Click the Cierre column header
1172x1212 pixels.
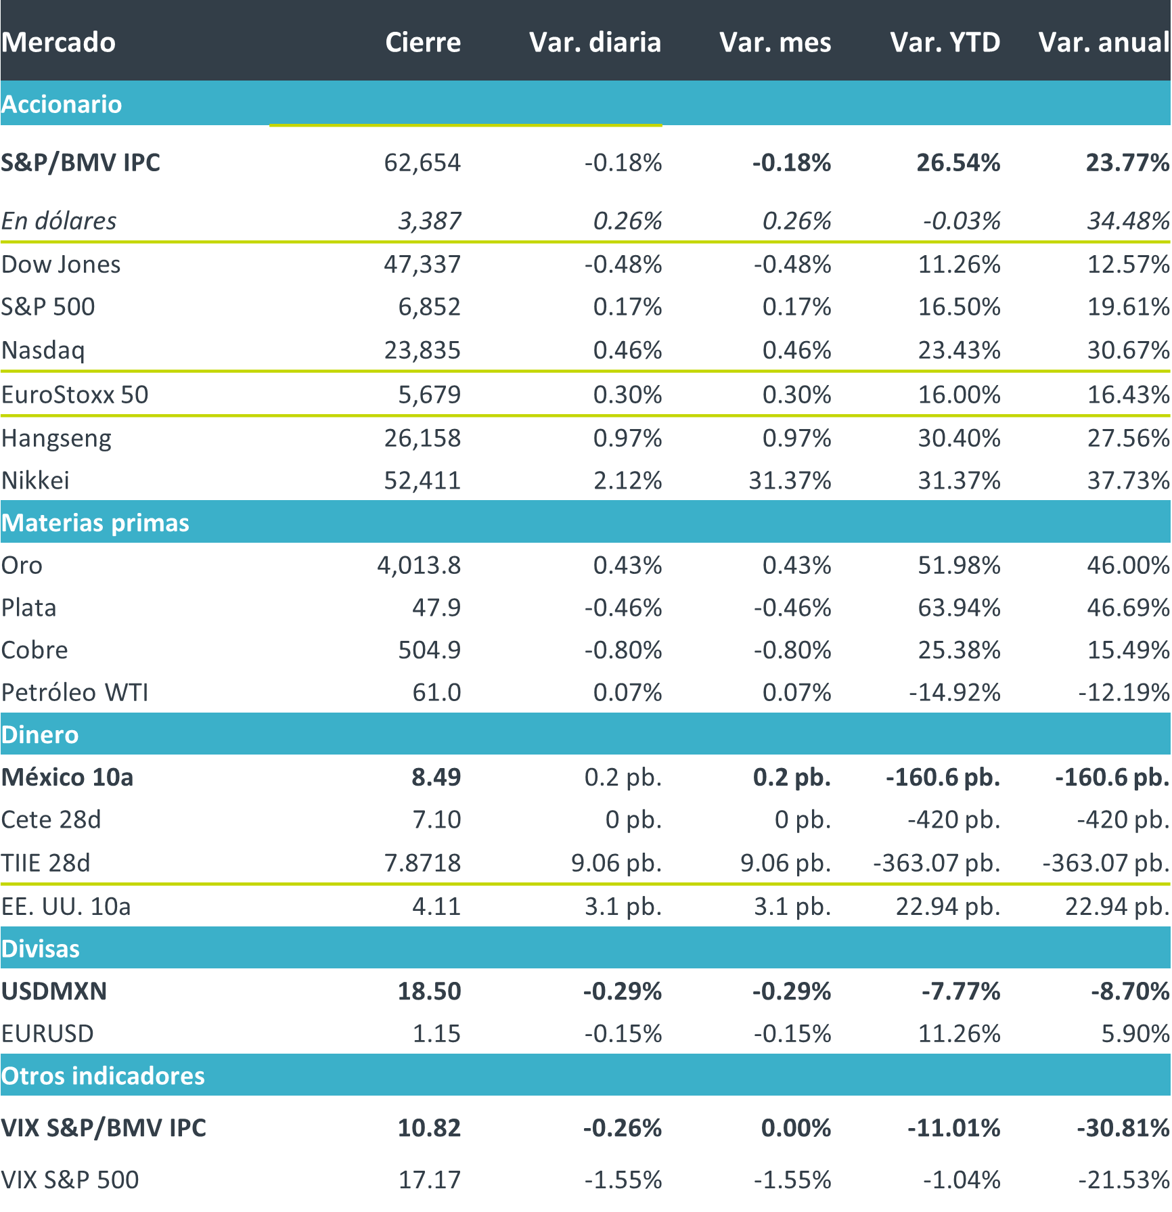pyautogui.click(x=423, y=42)
